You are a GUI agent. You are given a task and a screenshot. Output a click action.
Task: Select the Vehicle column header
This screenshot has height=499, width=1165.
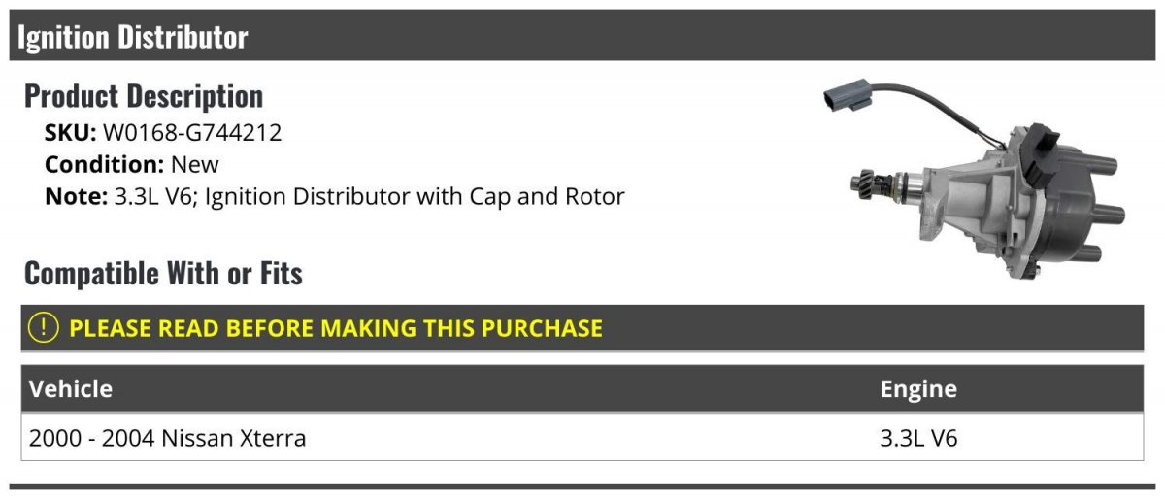point(71,389)
